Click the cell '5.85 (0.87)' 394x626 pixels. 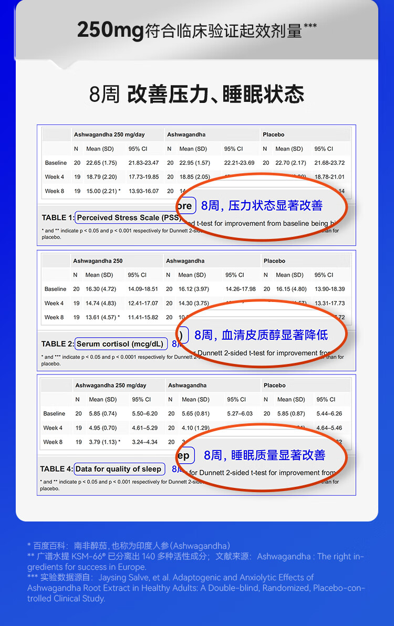point(292,414)
